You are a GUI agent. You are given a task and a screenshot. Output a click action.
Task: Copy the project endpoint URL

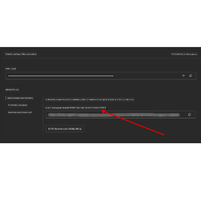pos(189,115)
